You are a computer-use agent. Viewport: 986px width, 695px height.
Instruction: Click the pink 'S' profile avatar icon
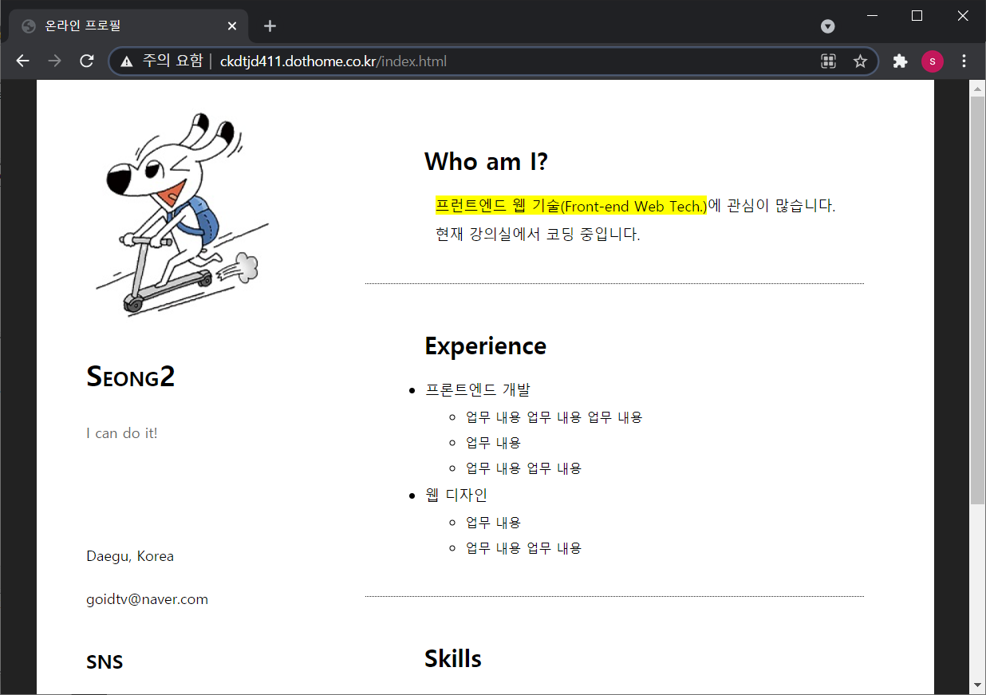(x=933, y=61)
